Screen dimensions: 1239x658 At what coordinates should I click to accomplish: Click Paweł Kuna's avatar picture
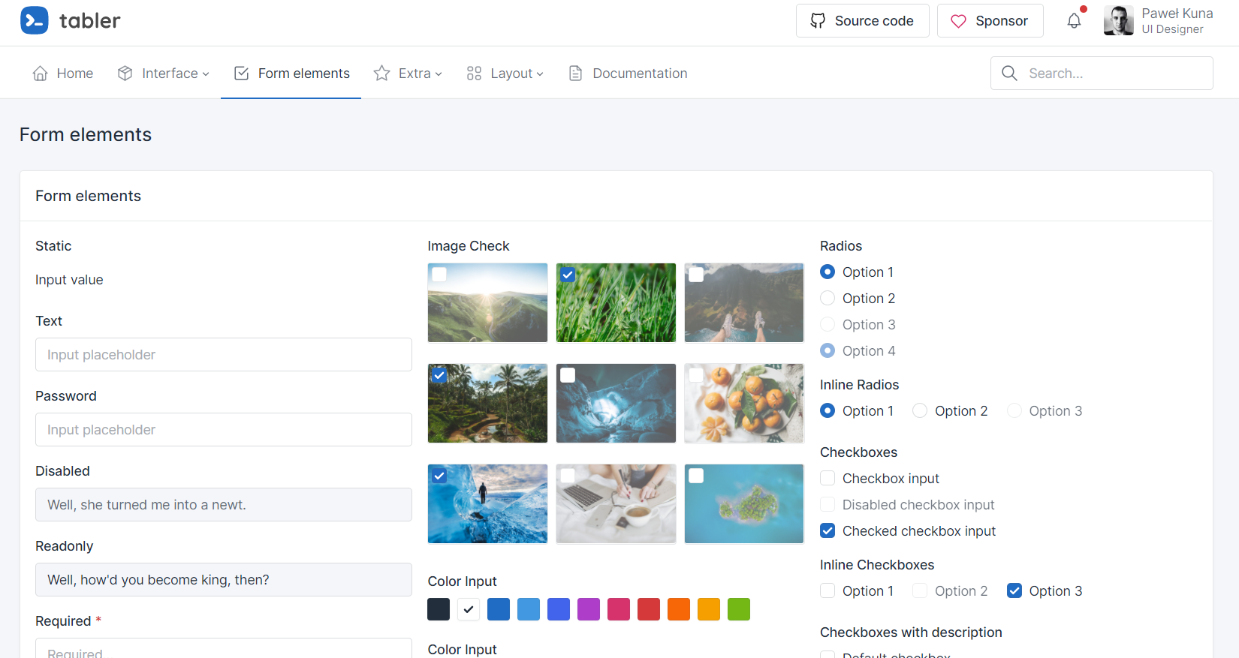pos(1119,21)
